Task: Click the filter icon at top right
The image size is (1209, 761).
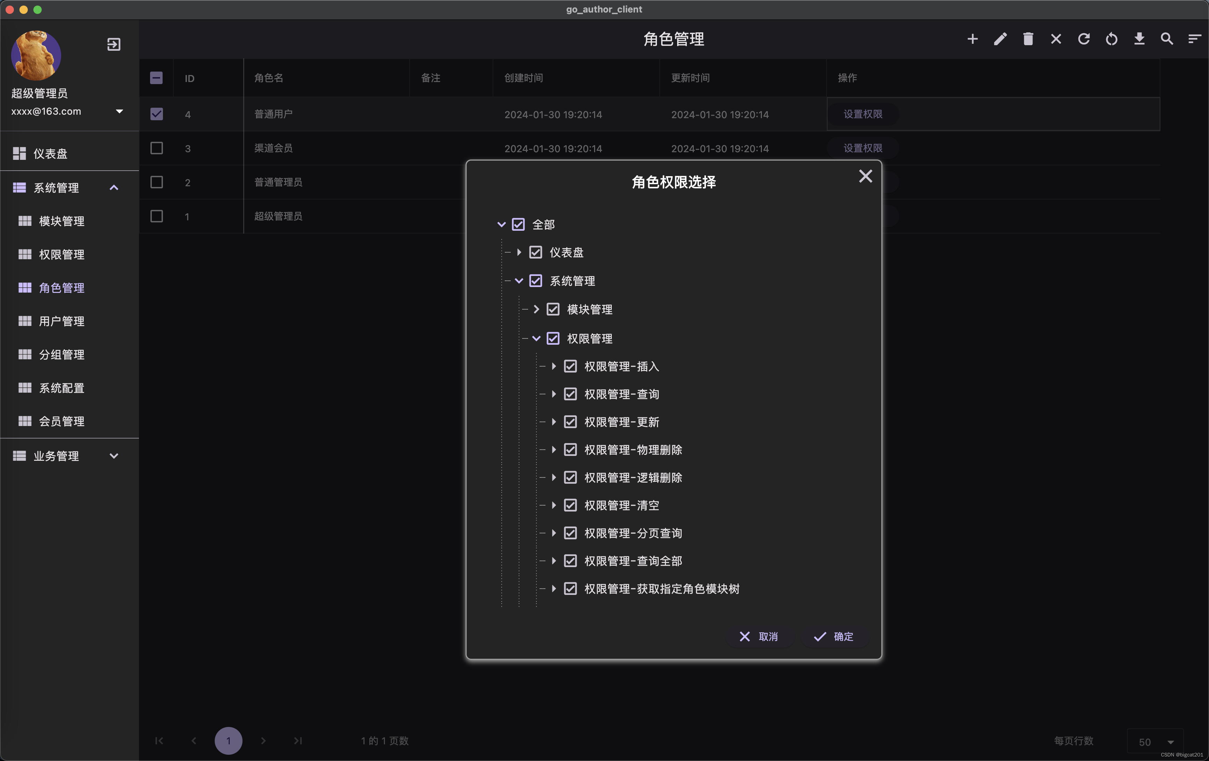Action: pyautogui.click(x=1194, y=39)
